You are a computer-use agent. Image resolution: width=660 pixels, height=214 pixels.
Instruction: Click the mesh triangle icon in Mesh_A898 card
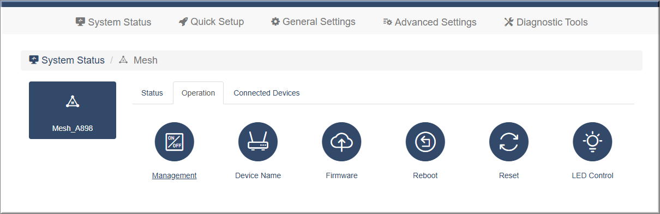[73, 102]
